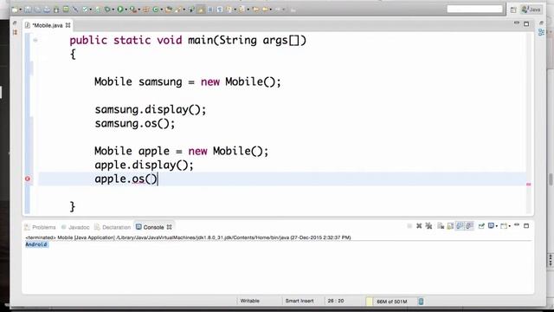Click the garbage collector trash icon
554x312 pixels.
tap(421, 302)
